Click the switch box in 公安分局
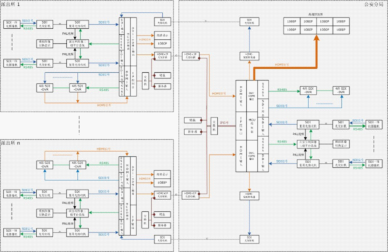 [214, 126]
